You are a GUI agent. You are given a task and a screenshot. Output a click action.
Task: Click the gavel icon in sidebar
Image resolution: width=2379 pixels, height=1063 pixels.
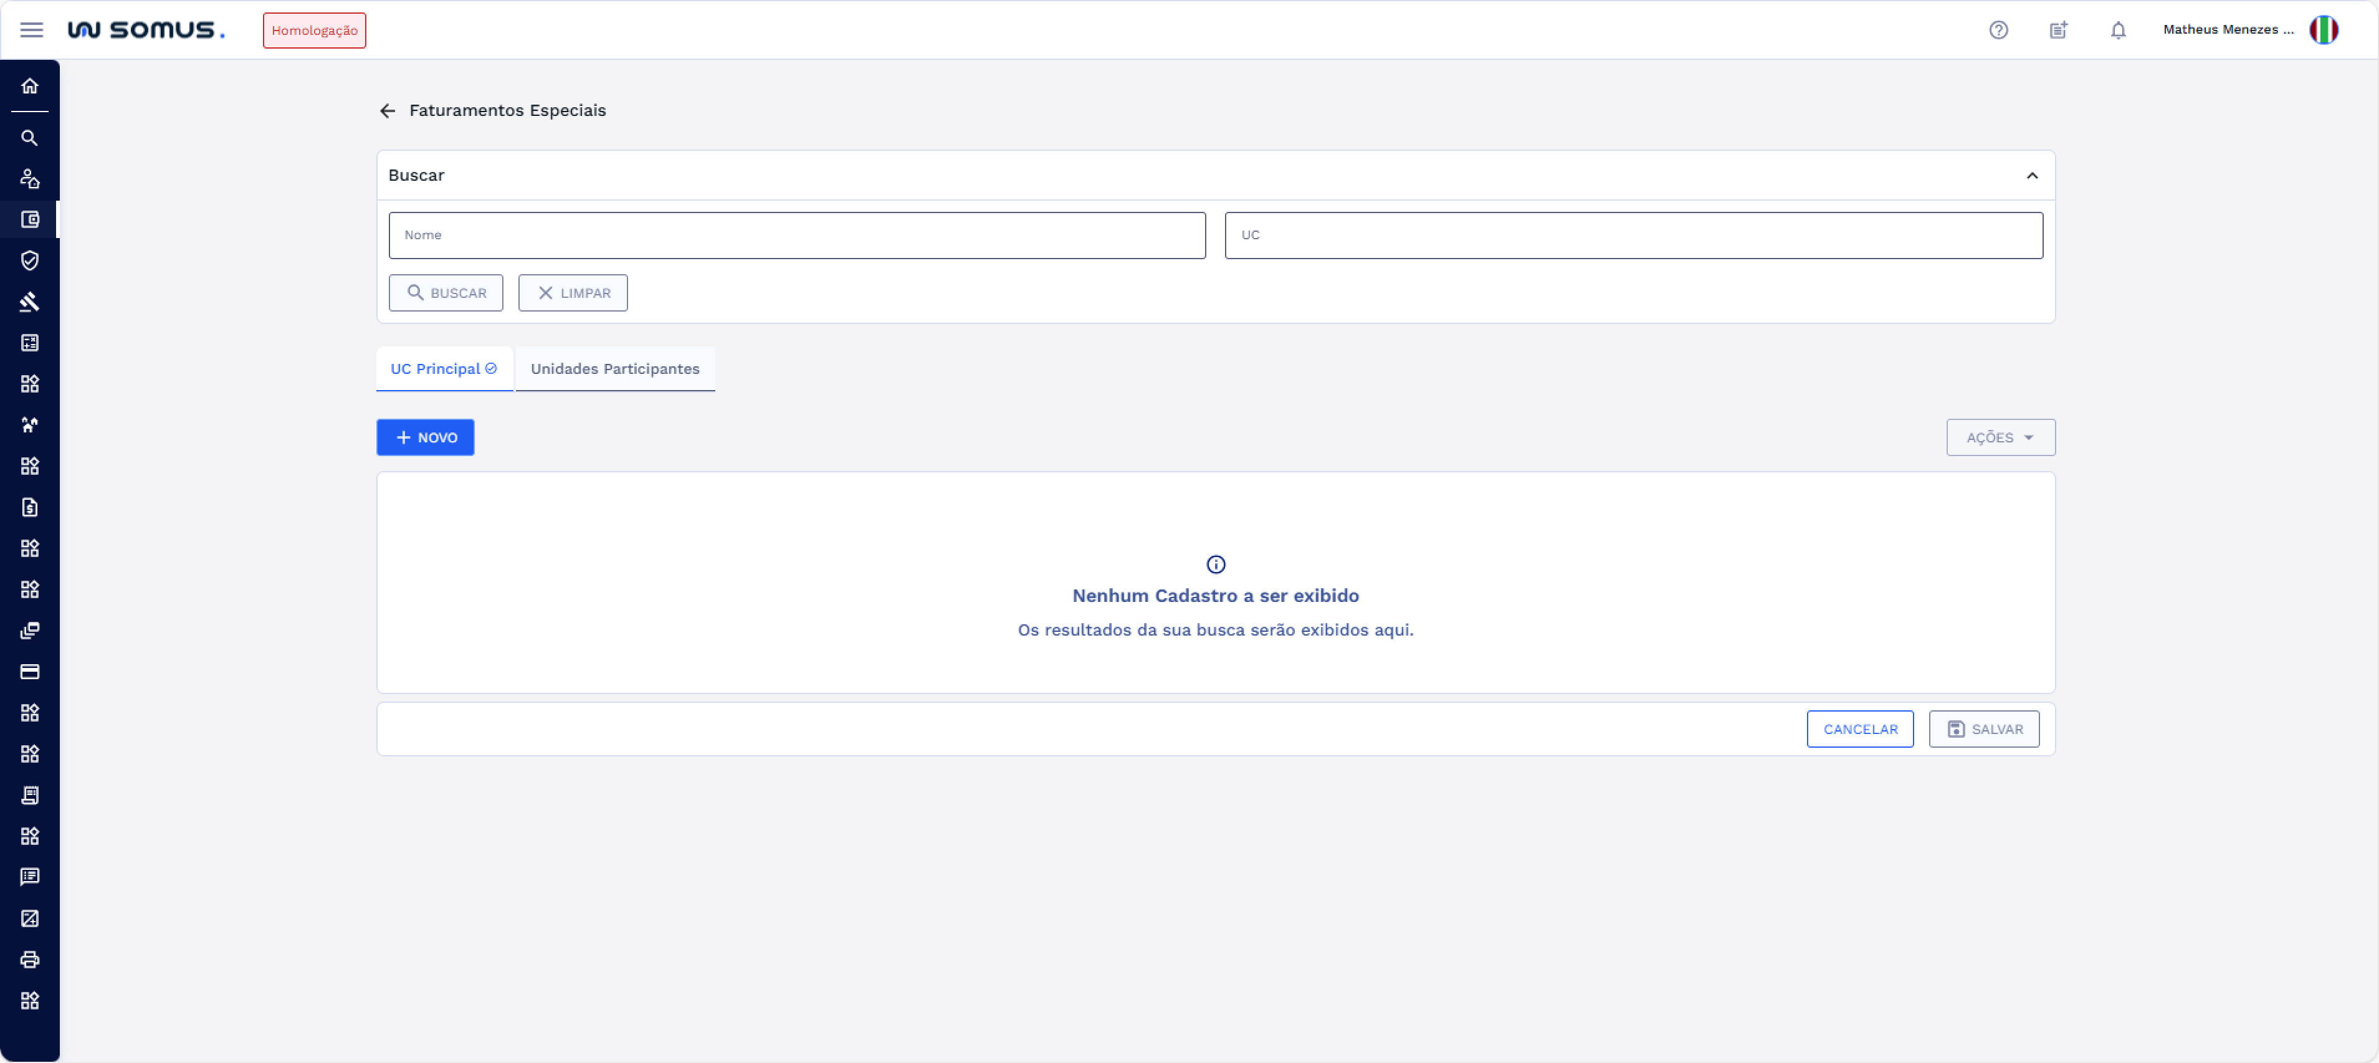29,302
